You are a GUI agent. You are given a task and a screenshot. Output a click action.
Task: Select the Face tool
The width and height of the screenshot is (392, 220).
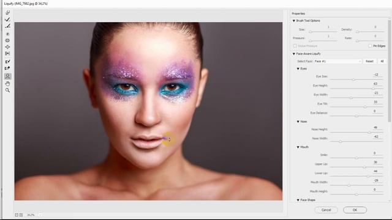[7, 76]
